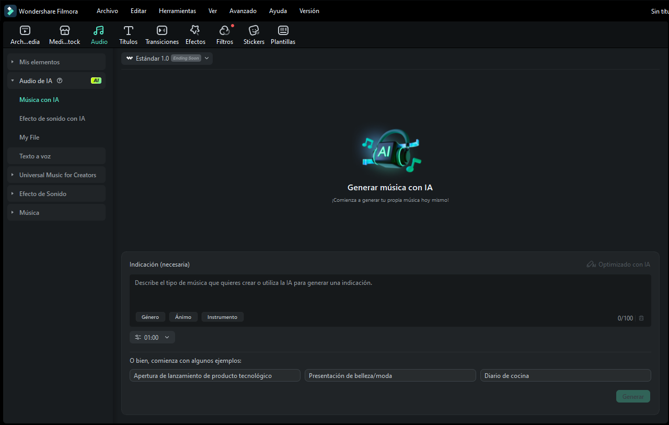
Task: Click the Generar música con IA heading
Action: (390, 188)
